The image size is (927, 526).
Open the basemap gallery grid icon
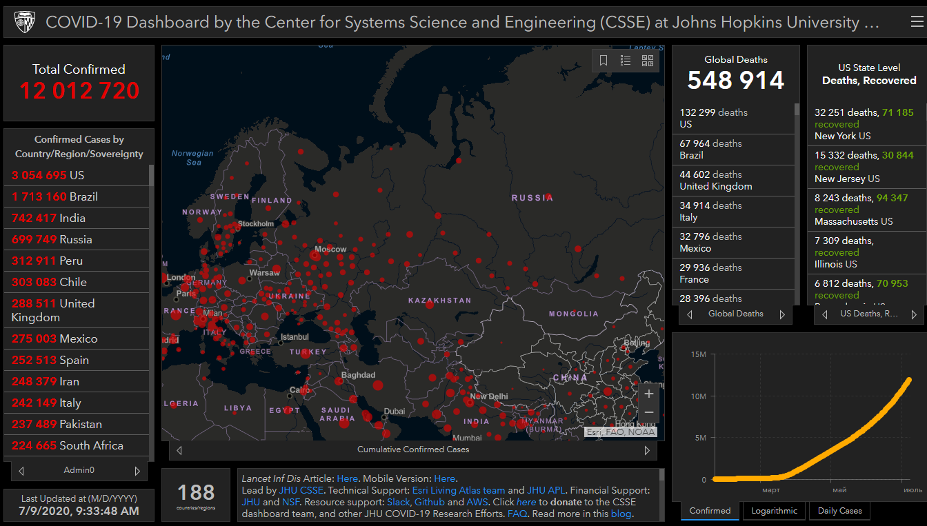648,61
